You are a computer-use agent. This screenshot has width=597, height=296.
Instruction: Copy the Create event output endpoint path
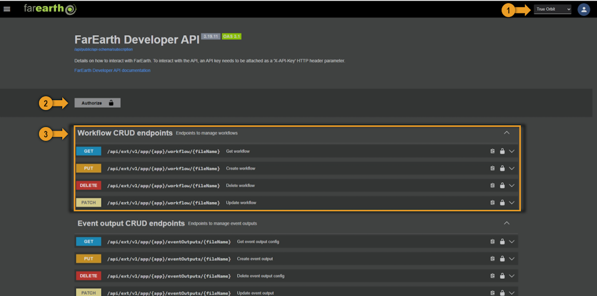tap(493, 258)
